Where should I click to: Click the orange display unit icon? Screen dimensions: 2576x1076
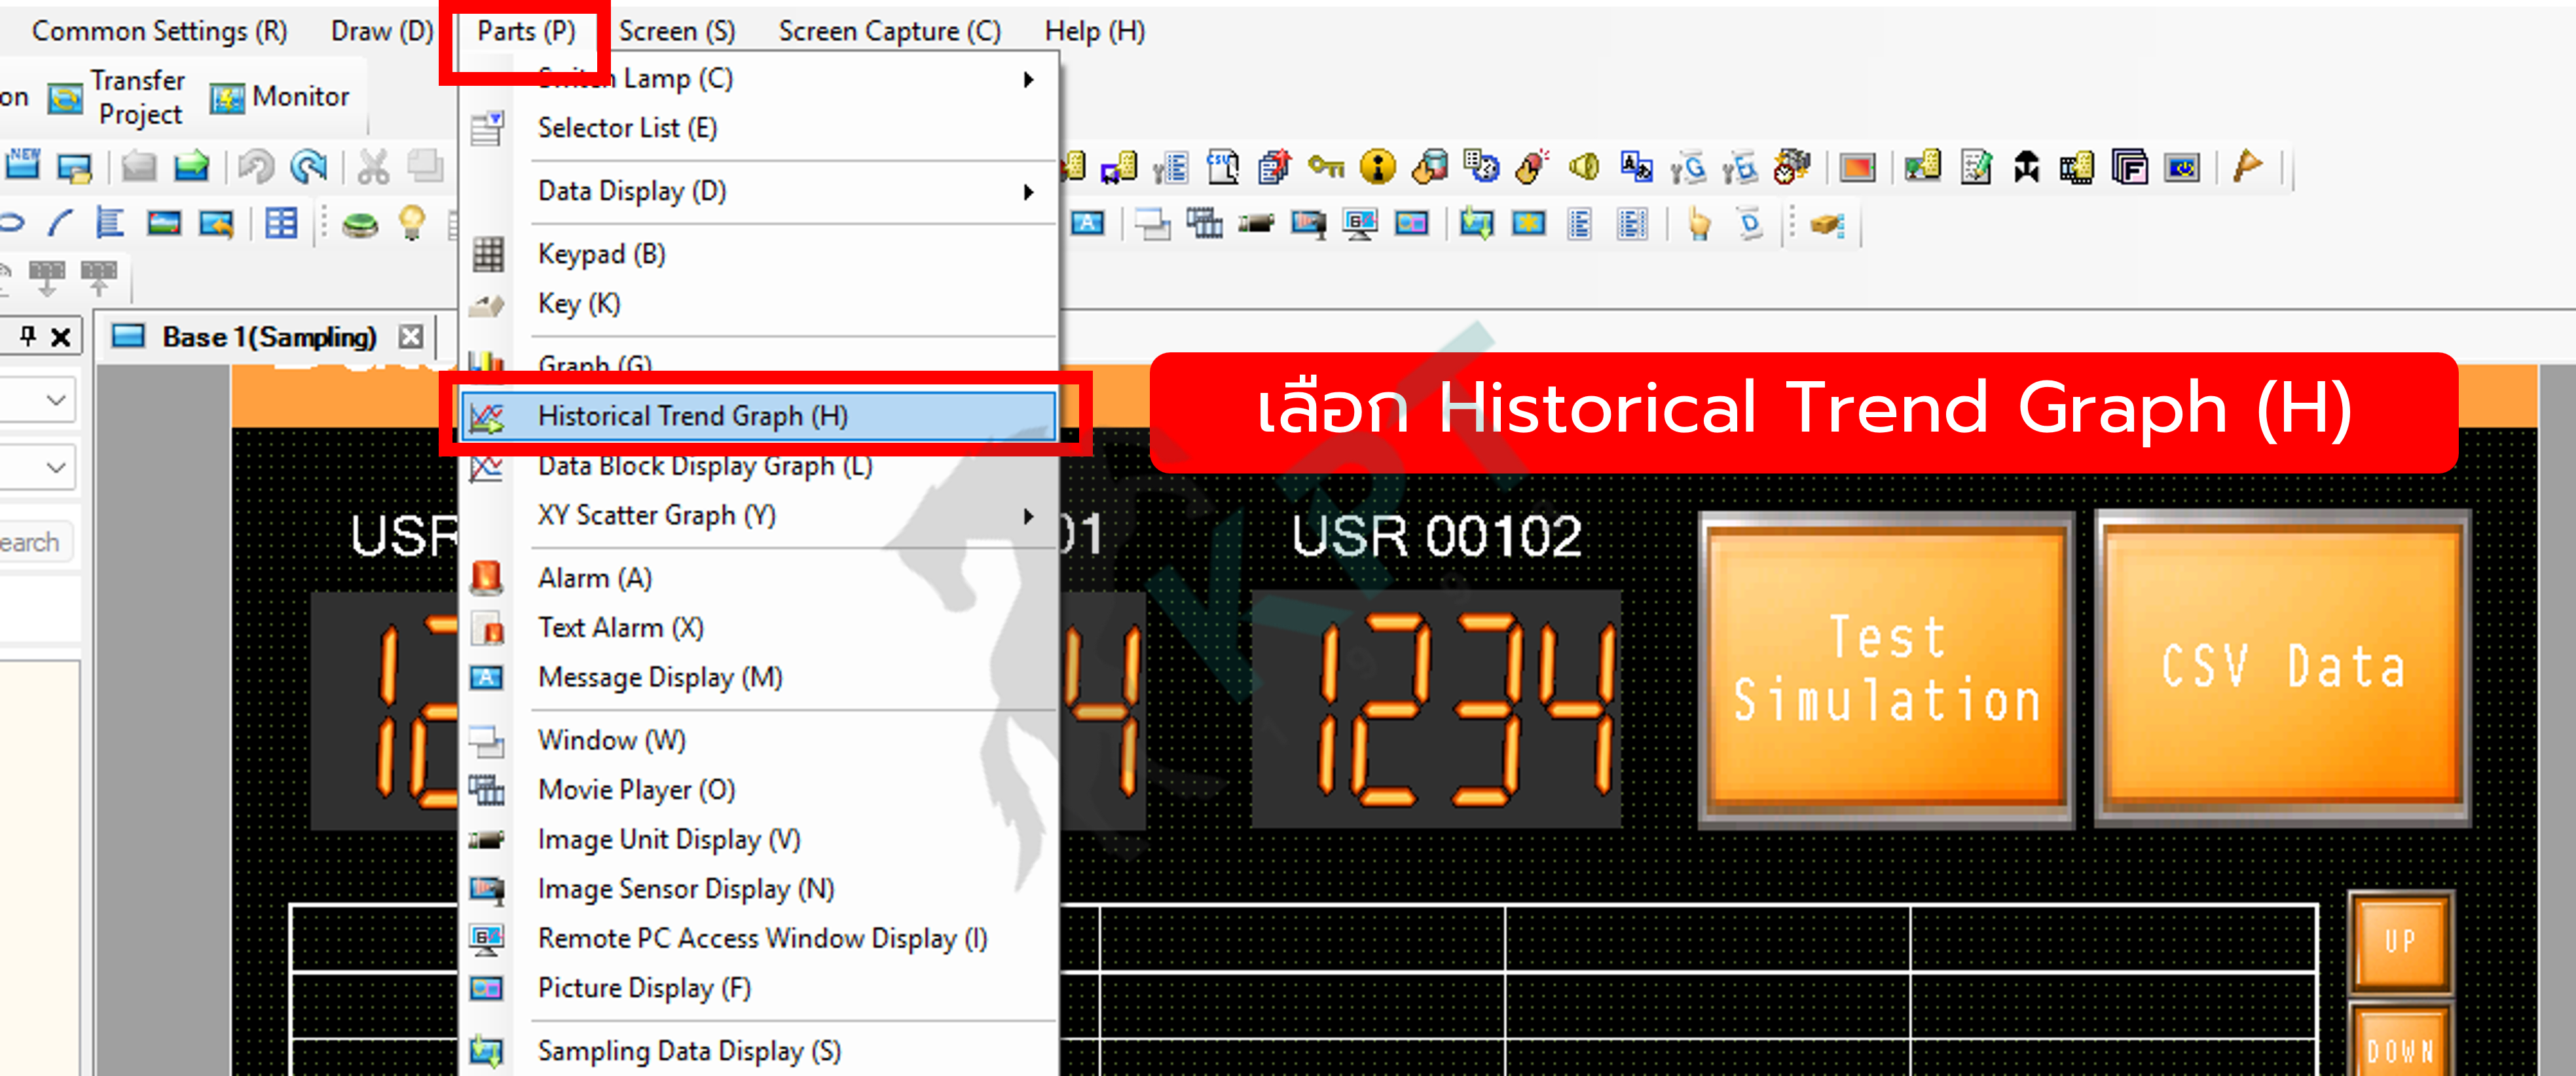pyautogui.click(x=1857, y=168)
